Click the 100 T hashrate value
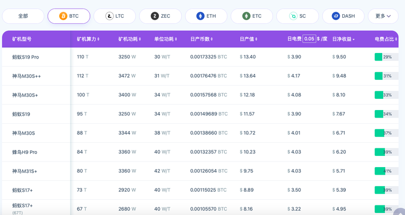The height and width of the screenshot is (215, 405). [83, 95]
